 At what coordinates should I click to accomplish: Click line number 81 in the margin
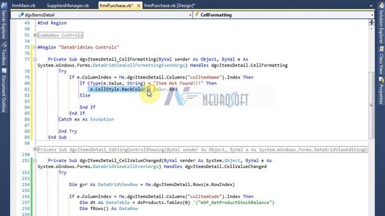27,89
